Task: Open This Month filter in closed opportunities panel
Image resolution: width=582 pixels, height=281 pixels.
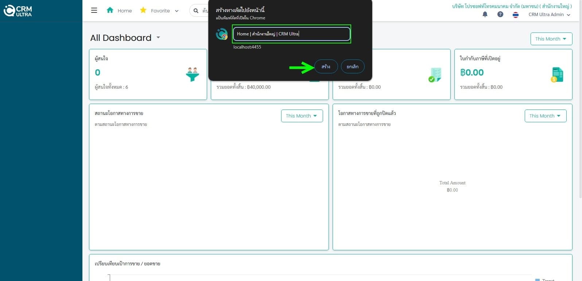Action: (545, 116)
